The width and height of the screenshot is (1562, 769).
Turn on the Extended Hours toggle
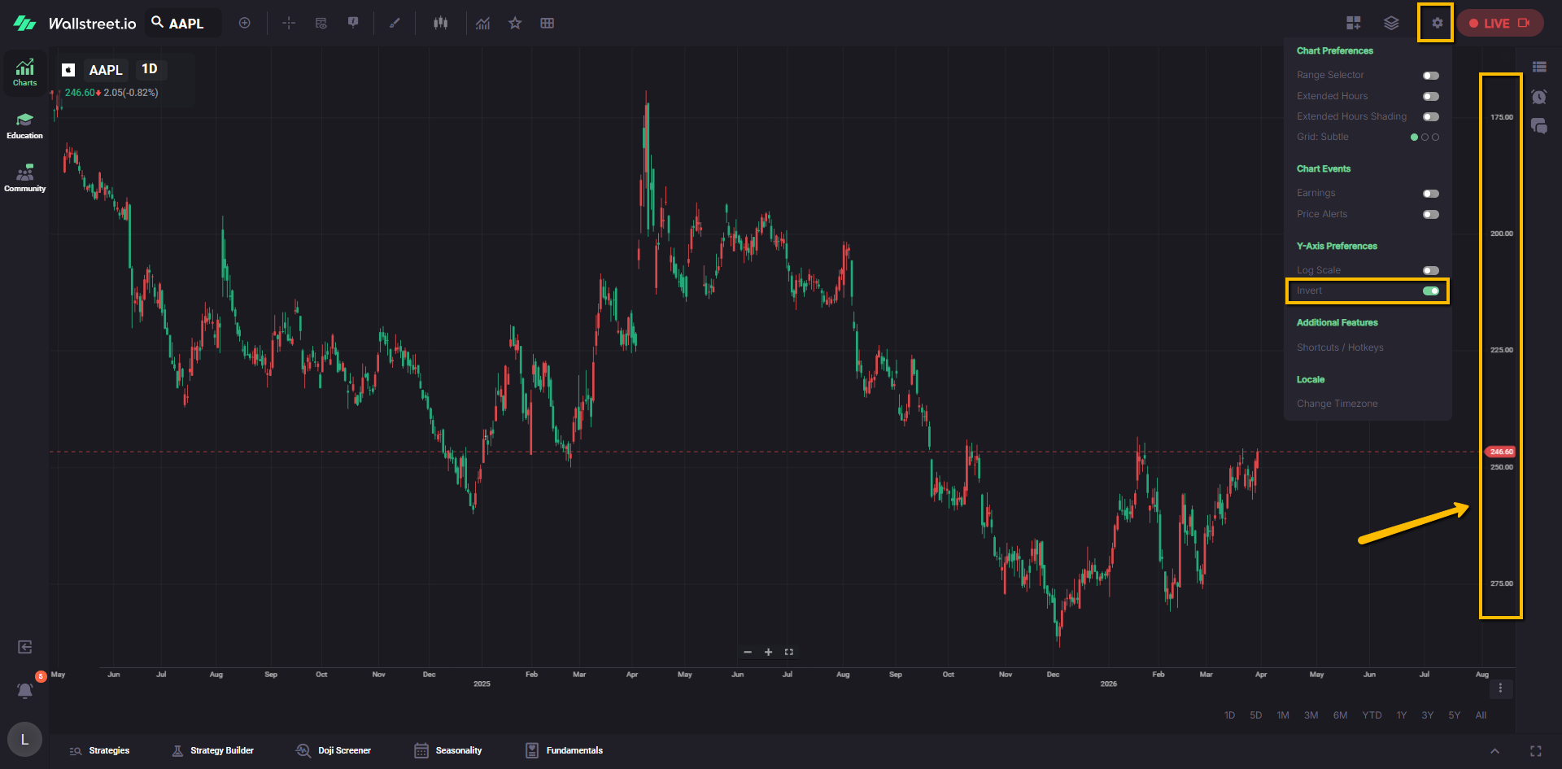[1430, 97]
